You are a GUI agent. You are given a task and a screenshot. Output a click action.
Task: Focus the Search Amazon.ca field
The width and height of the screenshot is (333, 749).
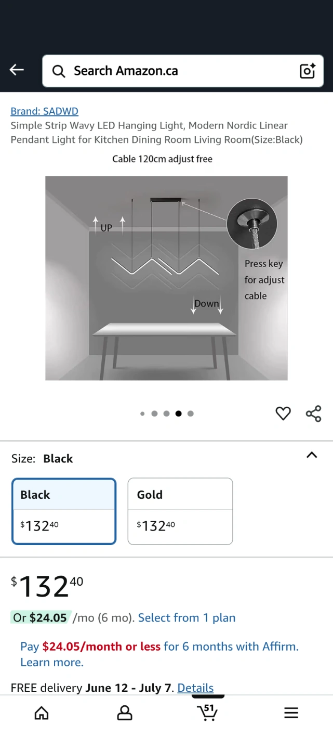point(183,71)
